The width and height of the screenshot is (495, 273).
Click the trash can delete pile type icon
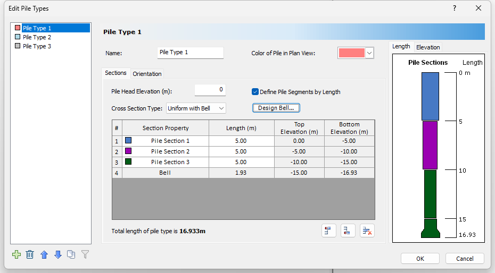point(30,255)
